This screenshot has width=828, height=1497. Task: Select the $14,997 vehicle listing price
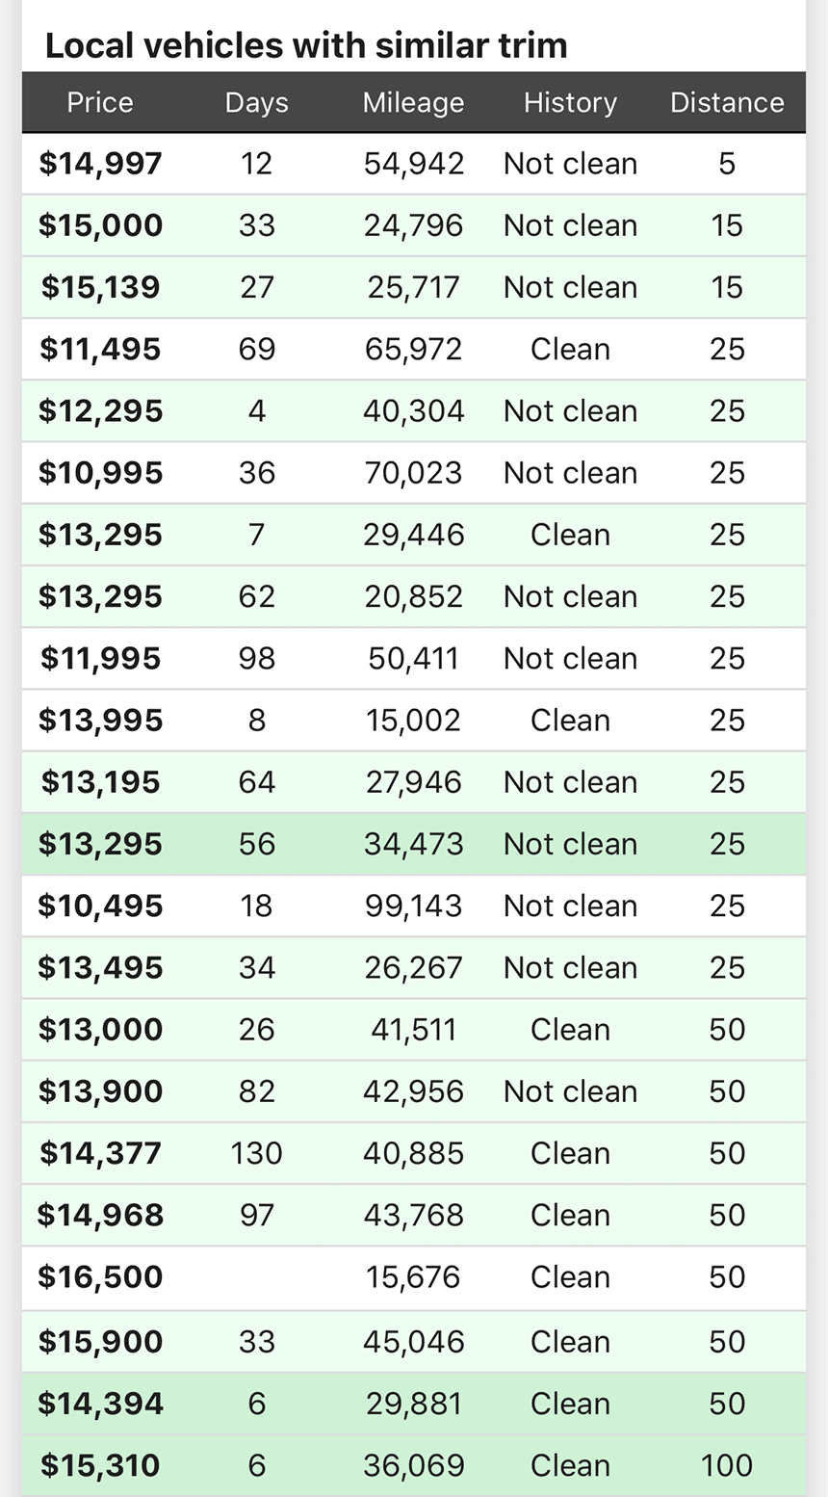[x=100, y=164]
